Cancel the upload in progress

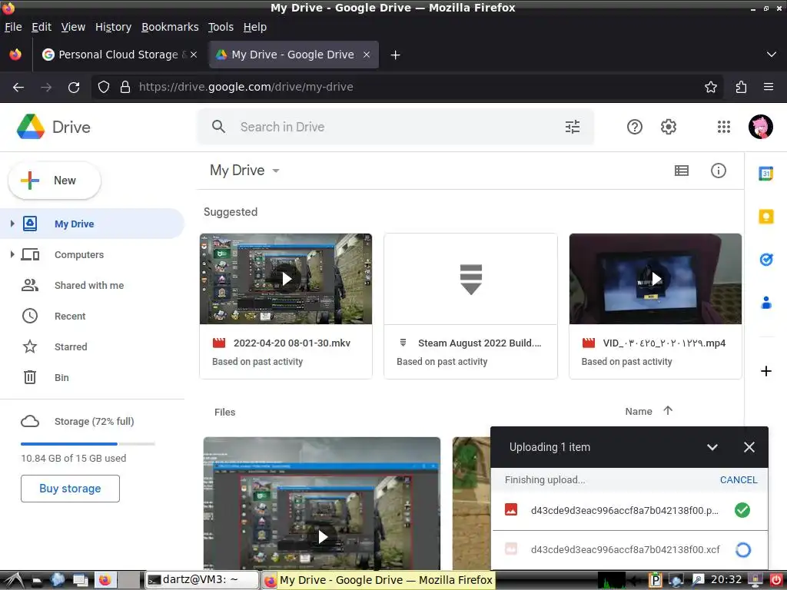(x=739, y=479)
